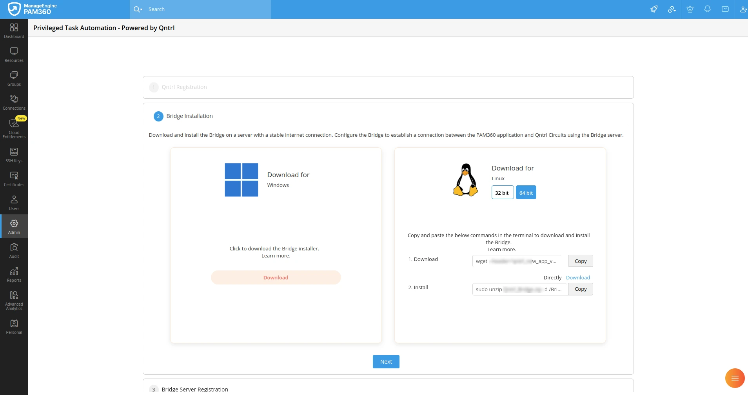
Task: Open the Connections section
Action: pyautogui.click(x=14, y=102)
